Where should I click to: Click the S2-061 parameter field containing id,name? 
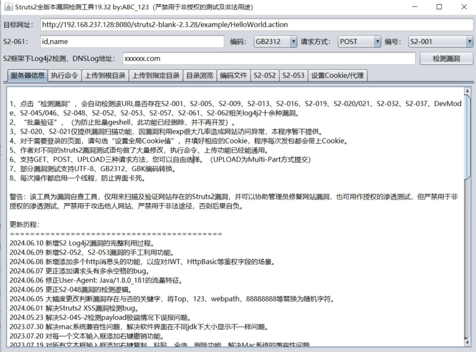click(132, 41)
